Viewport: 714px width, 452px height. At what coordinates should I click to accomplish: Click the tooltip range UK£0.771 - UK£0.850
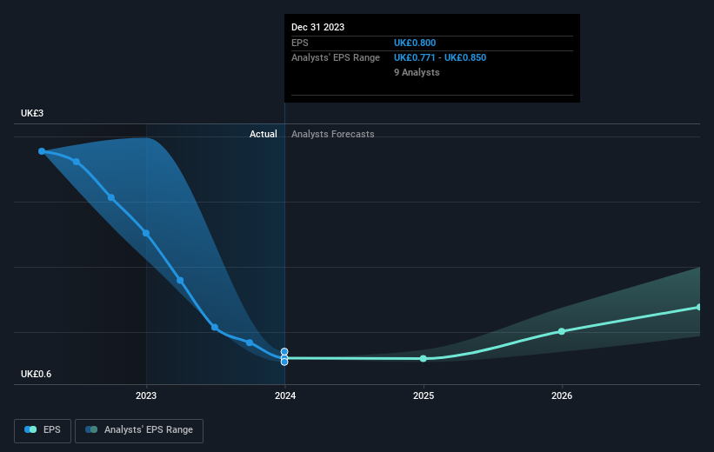[440, 58]
